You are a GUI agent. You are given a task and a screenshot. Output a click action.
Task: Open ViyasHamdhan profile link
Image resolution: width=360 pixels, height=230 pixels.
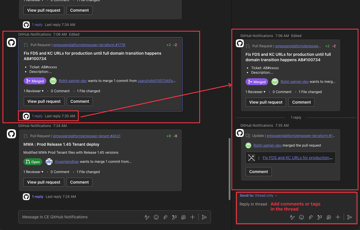click(67, 162)
